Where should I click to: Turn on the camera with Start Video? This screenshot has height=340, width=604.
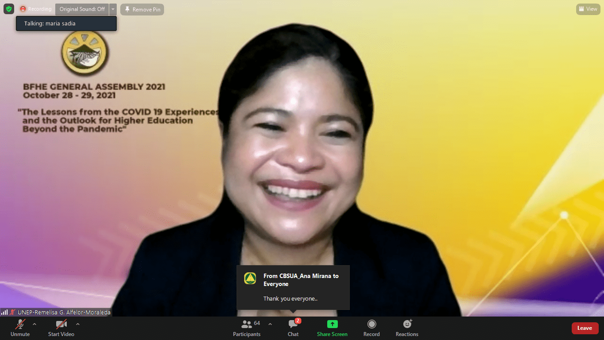[x=61, y=328]
